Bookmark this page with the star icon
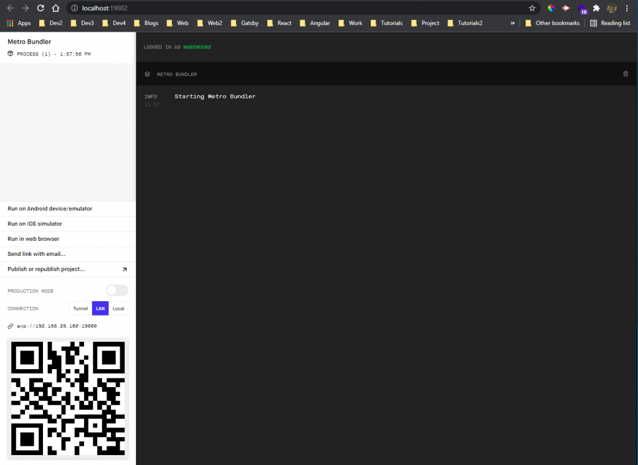Screen dimensions: 638x465 [532, 8]
